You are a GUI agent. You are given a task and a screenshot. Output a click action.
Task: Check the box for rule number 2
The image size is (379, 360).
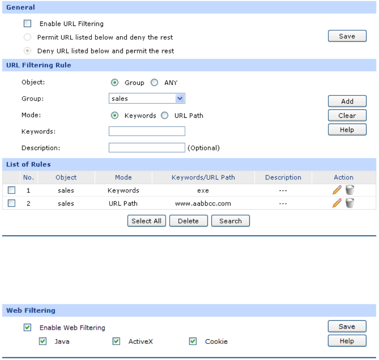coord(11,203)
